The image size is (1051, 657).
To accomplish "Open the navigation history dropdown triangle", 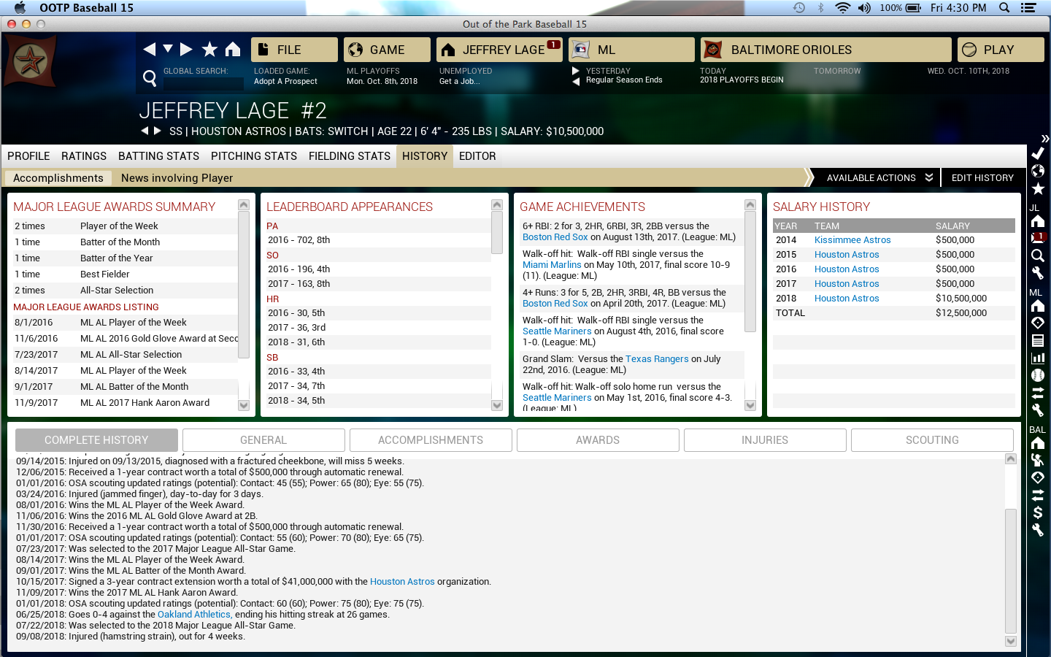I will (168, 49).
